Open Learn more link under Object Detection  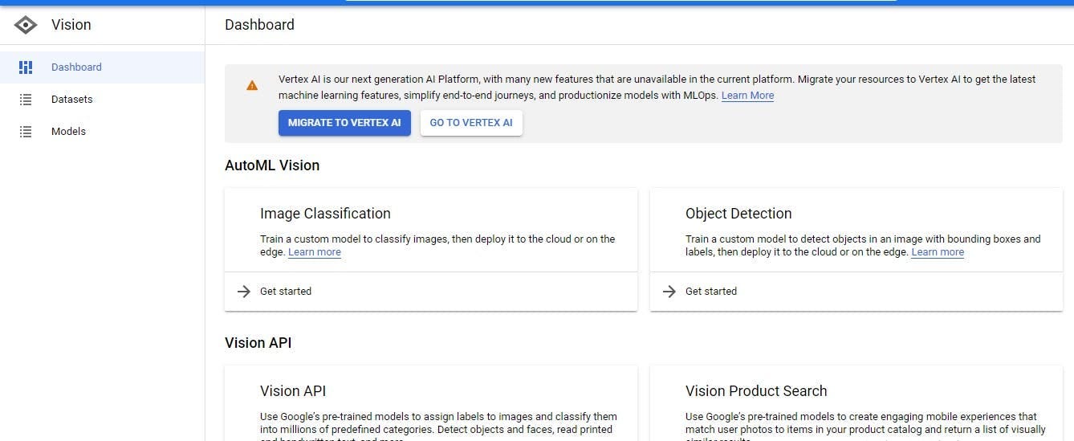click(938, 252)
